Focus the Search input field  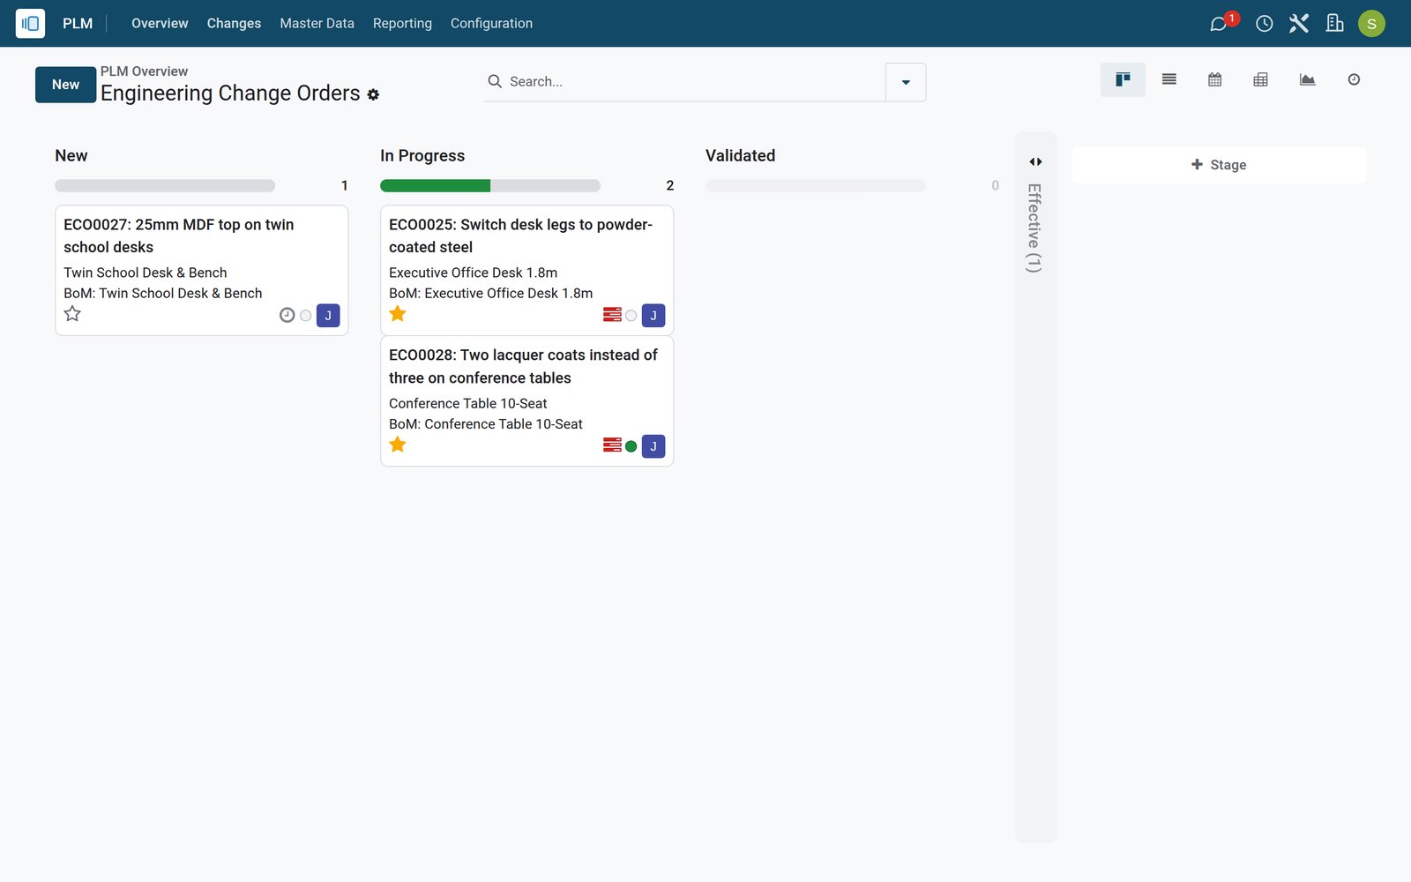pyautogui.click(x=694, y=81)
